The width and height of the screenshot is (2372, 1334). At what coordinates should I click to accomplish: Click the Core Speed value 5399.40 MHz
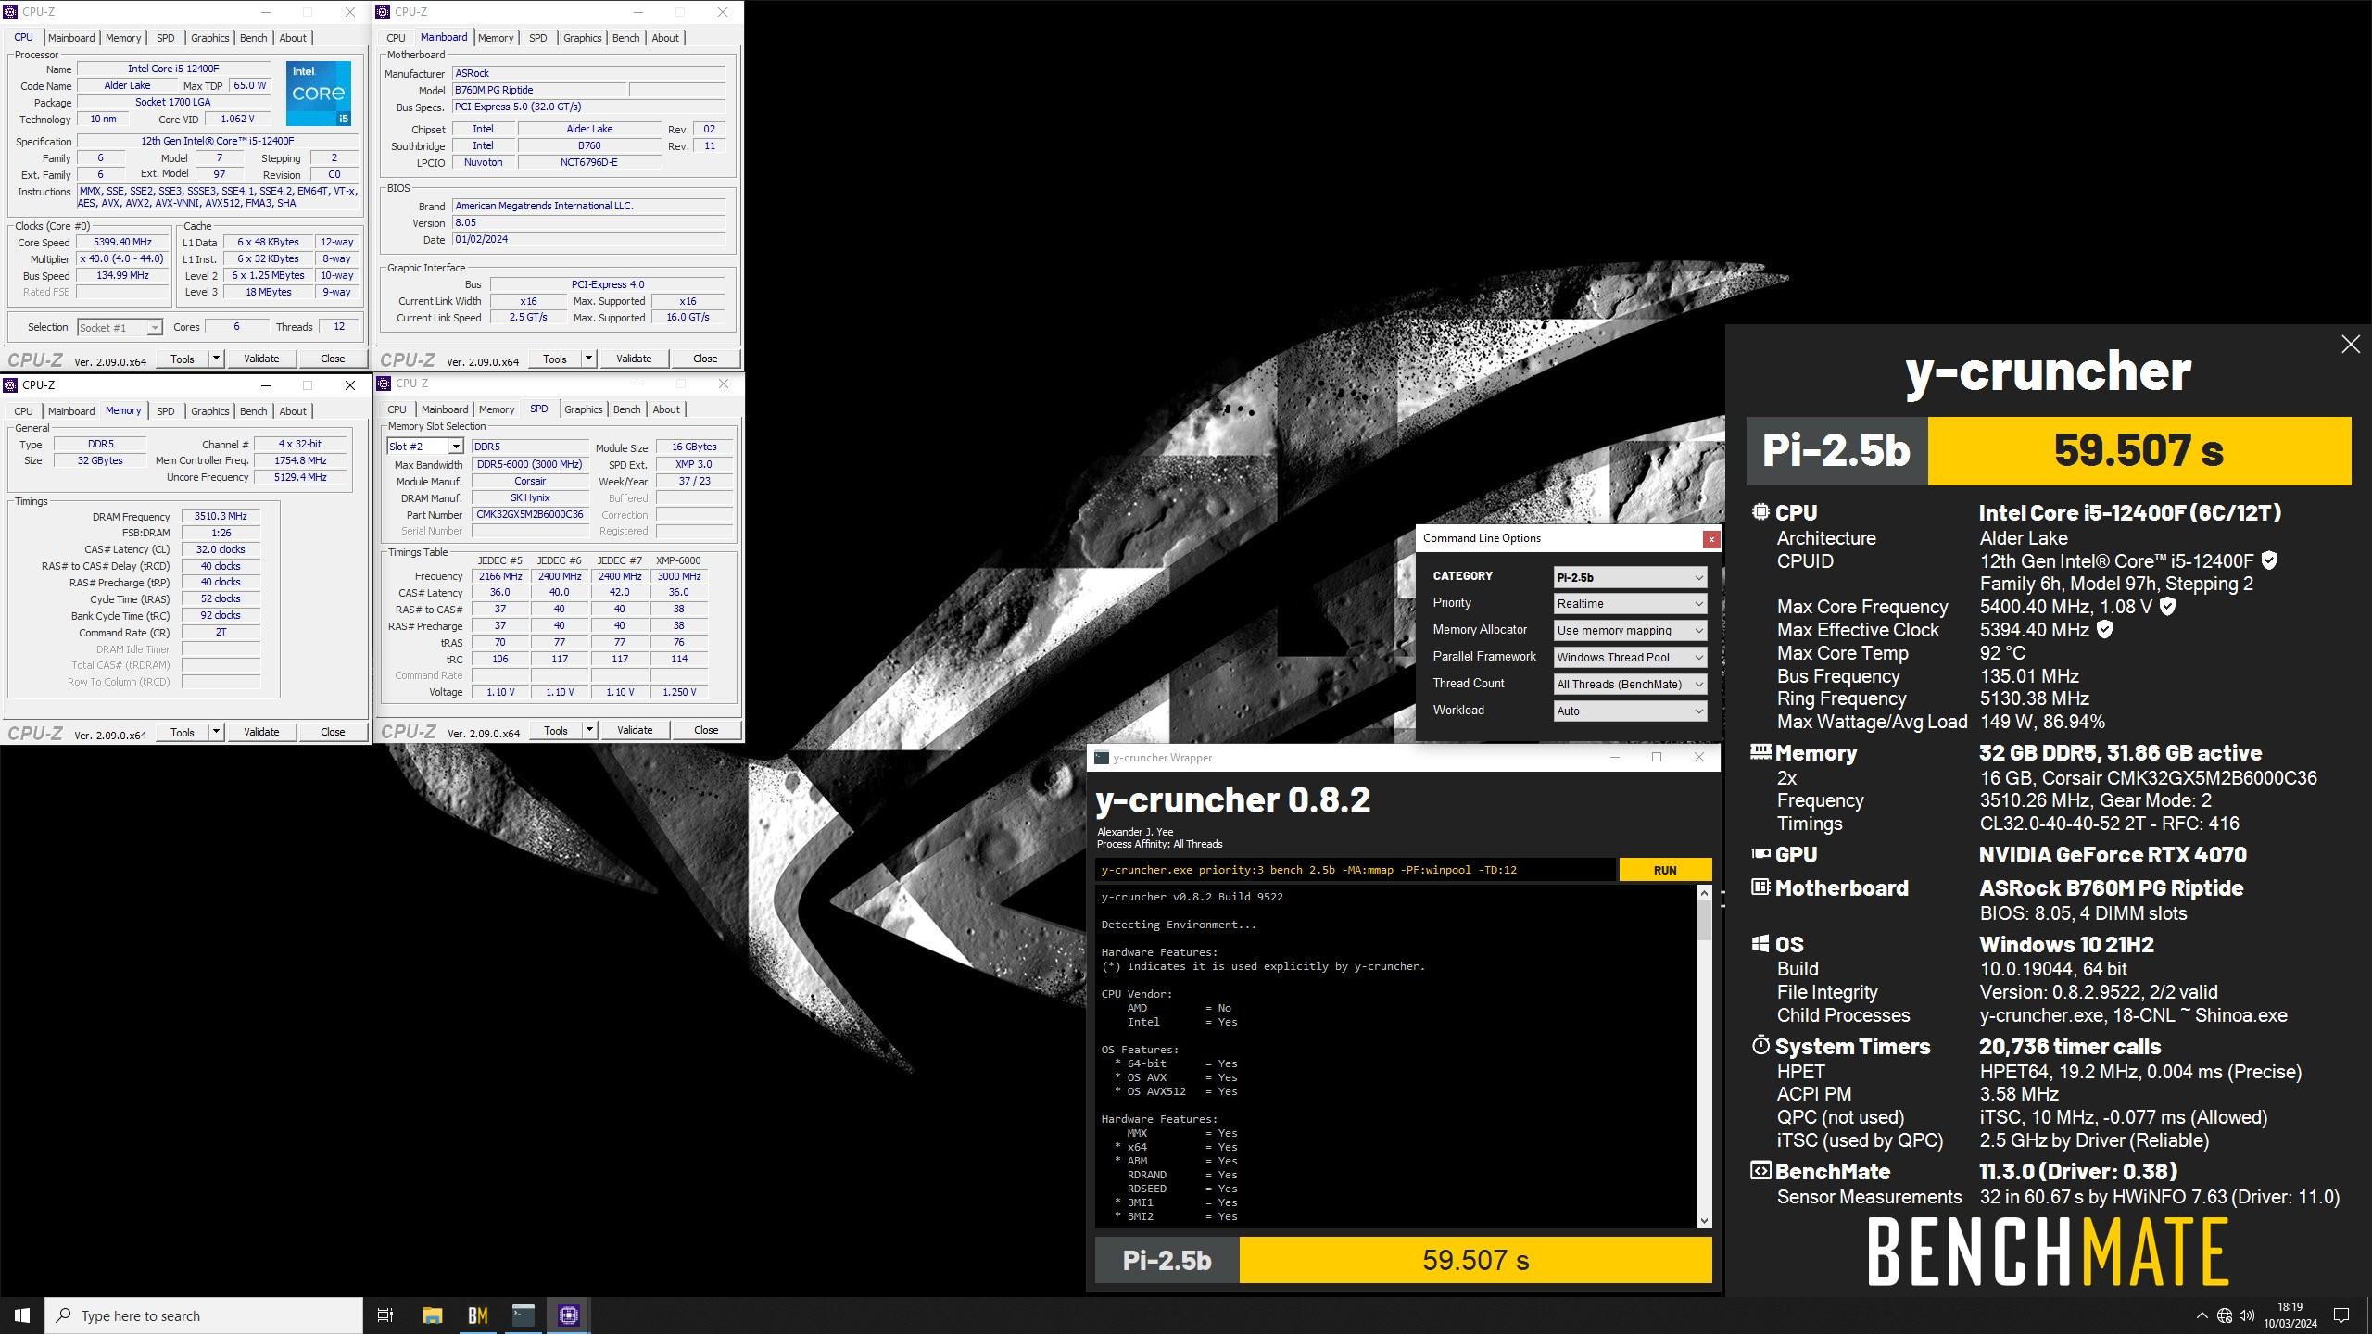[123, 243]
